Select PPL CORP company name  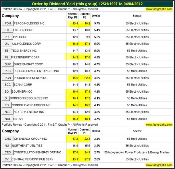(x=20, y=37)
